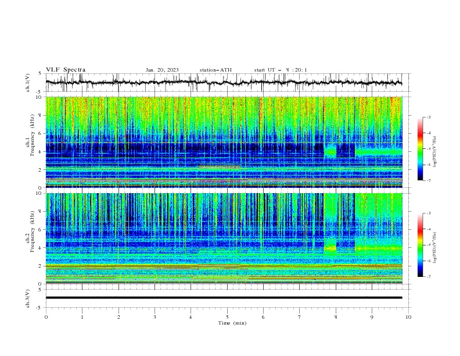This screenshot has height=356, width=460.
Task: Click the '-3' label on ch.1 colorbar
Action: coord(428,117)
